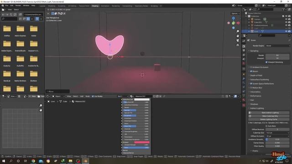Screen dimensions: 292x164
Task: Click Bake Indirect Lighting button
Action: click(x=269, y=113)
